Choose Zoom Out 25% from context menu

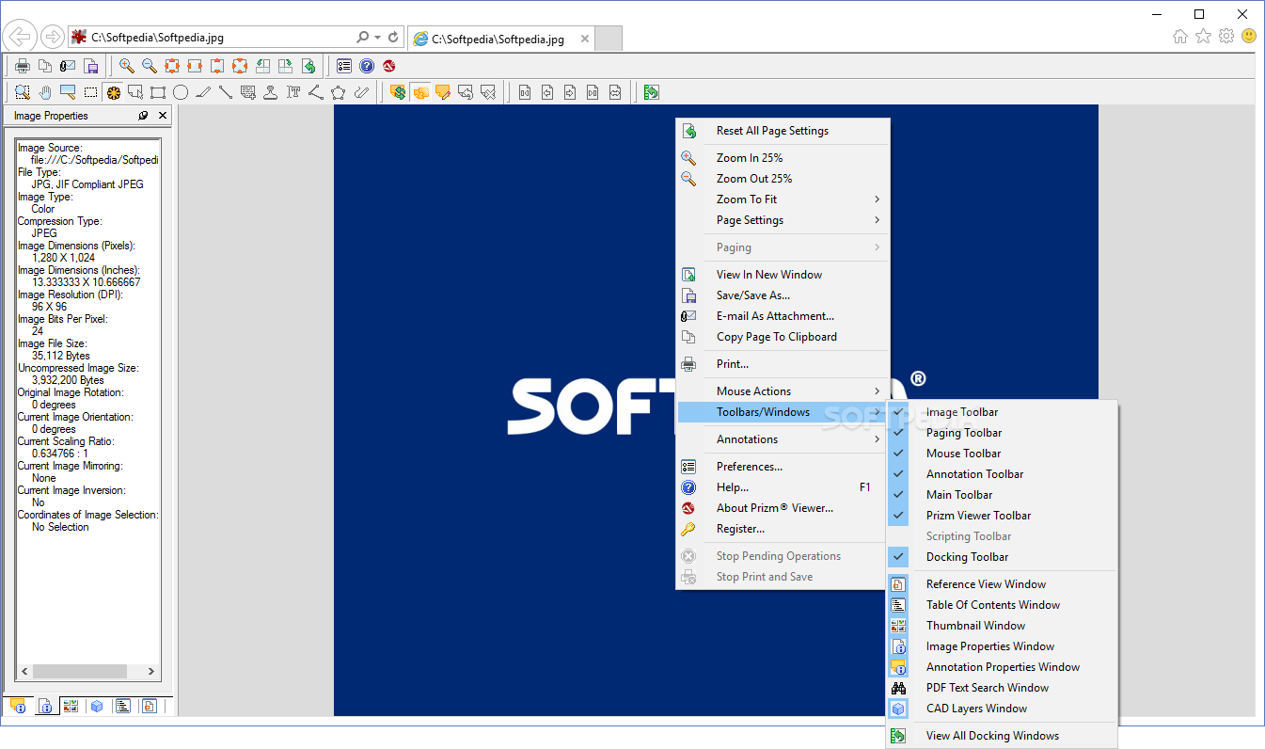coord(783,179)
